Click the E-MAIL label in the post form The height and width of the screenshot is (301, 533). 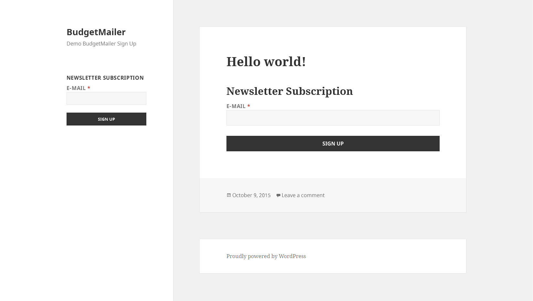tap(236, 106)
